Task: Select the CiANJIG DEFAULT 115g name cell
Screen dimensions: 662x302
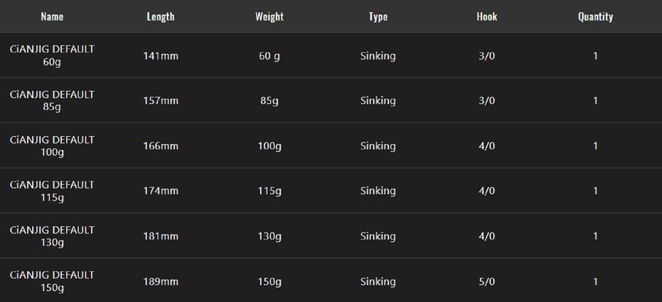Action: click(52, 191)
